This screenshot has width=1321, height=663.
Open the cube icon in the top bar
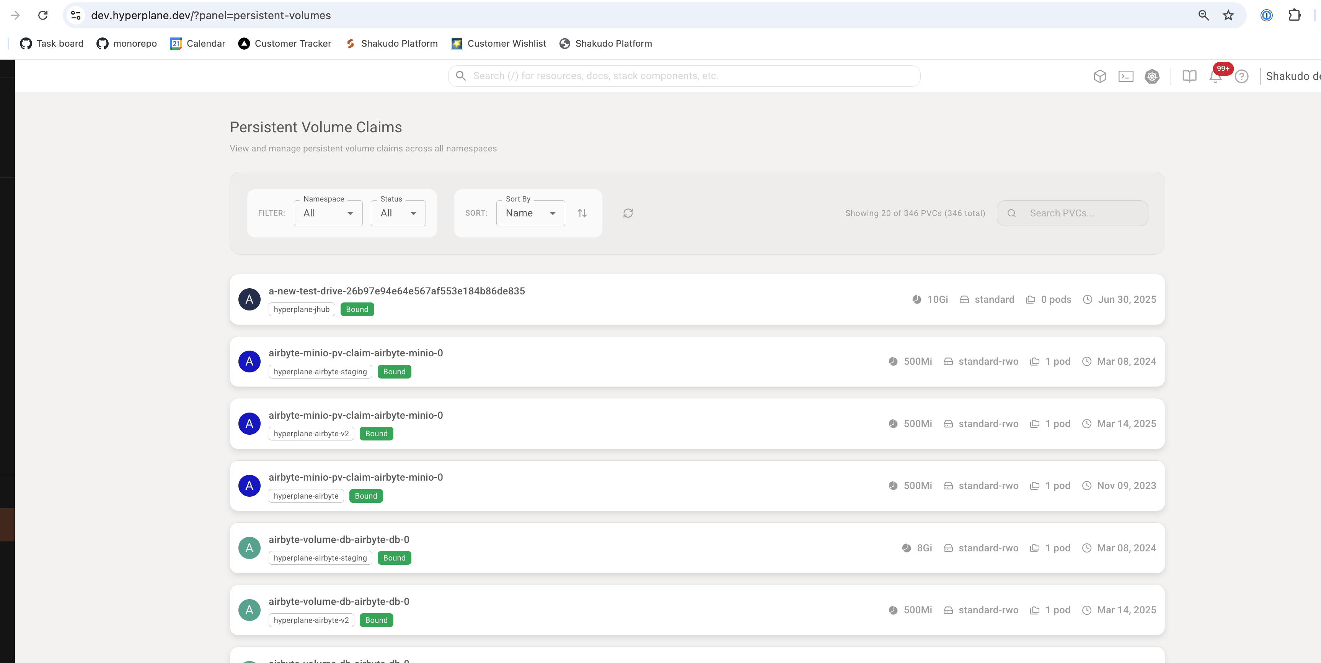1099,76
